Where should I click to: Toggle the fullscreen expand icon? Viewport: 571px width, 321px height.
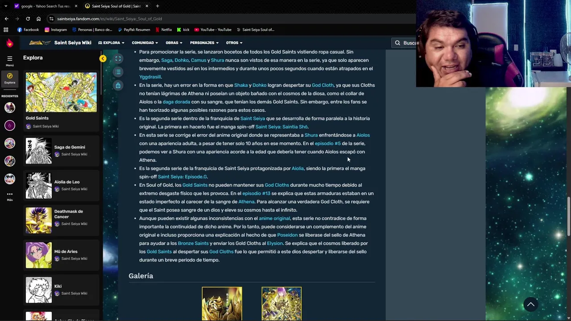(118, 58)
